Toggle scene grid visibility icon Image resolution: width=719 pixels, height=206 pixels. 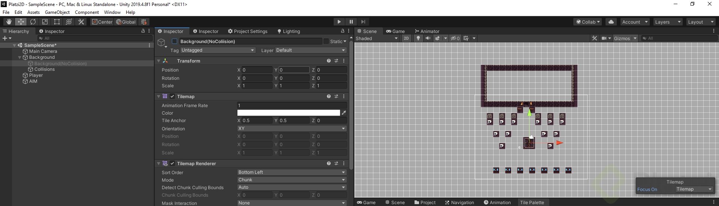466,38
